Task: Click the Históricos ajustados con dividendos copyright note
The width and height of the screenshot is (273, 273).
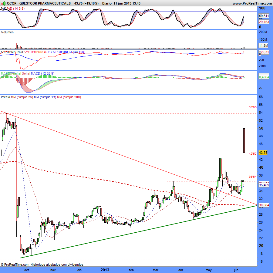Action: click(x=57, y=265)
